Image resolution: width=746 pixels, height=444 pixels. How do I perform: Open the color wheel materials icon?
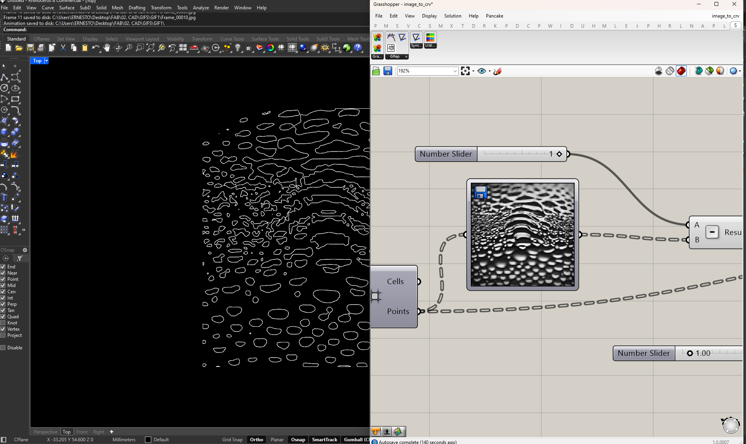pyautogui.click(x=270, y=48)
